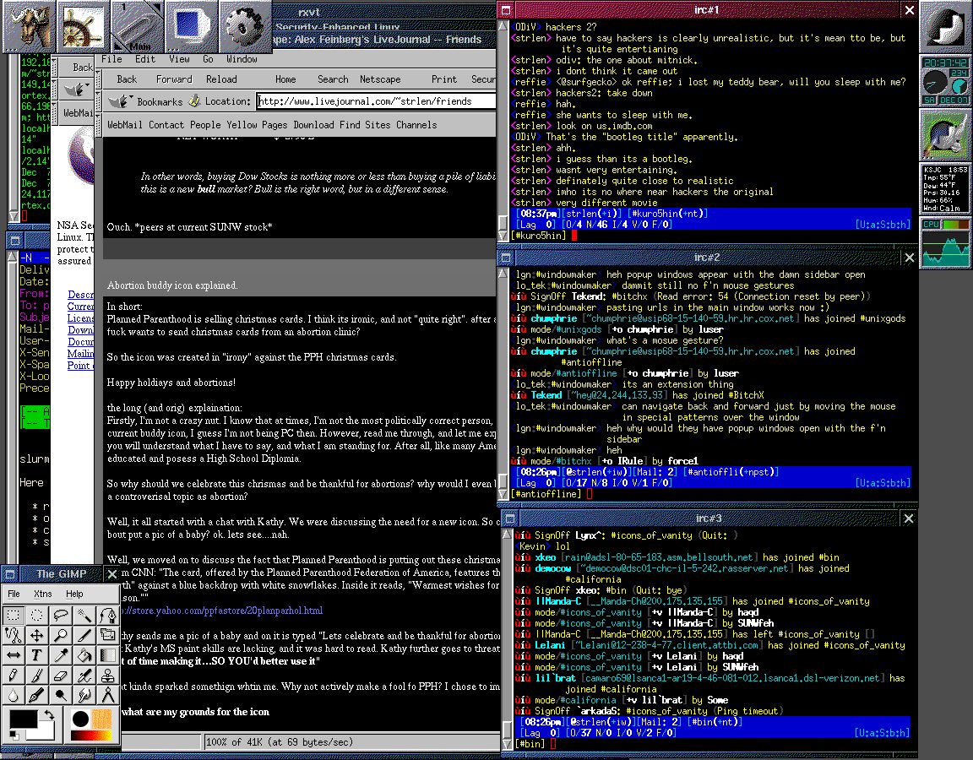Open the Xtns menu in GIMP
Screen dimensions: 973x760
pos(43,594)
